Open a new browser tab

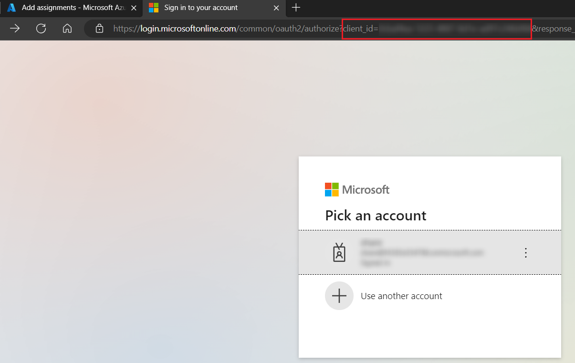[x=296, y=8]
